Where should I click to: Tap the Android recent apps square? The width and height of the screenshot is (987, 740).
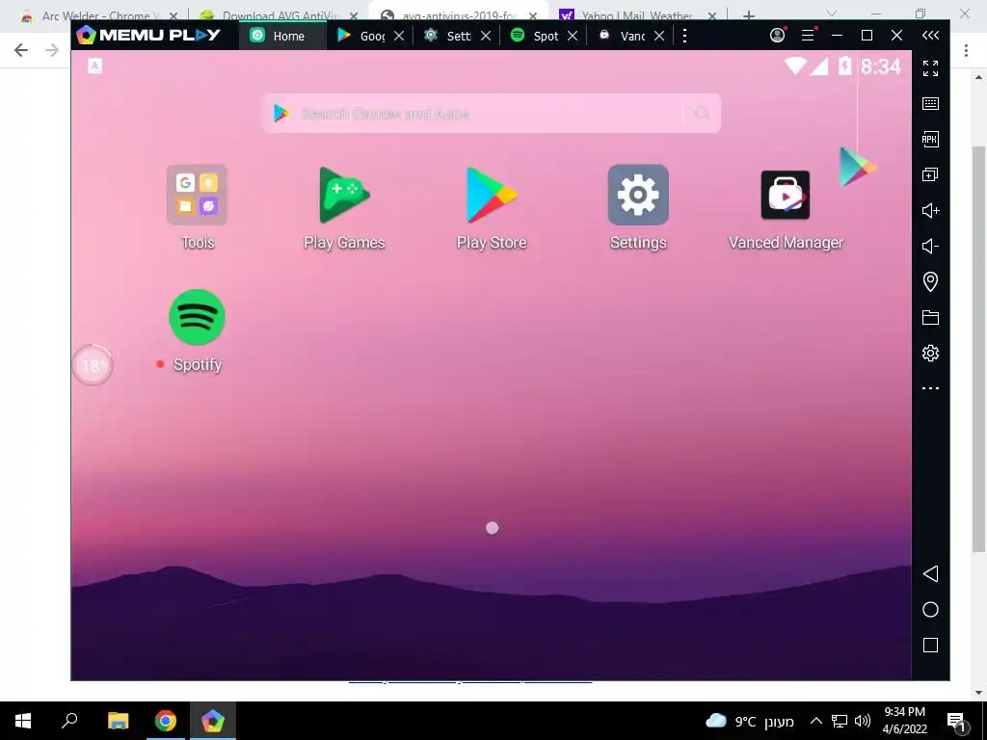[930, 645]
